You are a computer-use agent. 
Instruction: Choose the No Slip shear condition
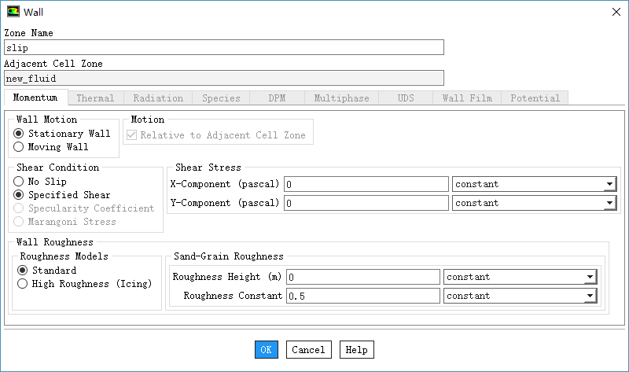[x=19, y=182]
